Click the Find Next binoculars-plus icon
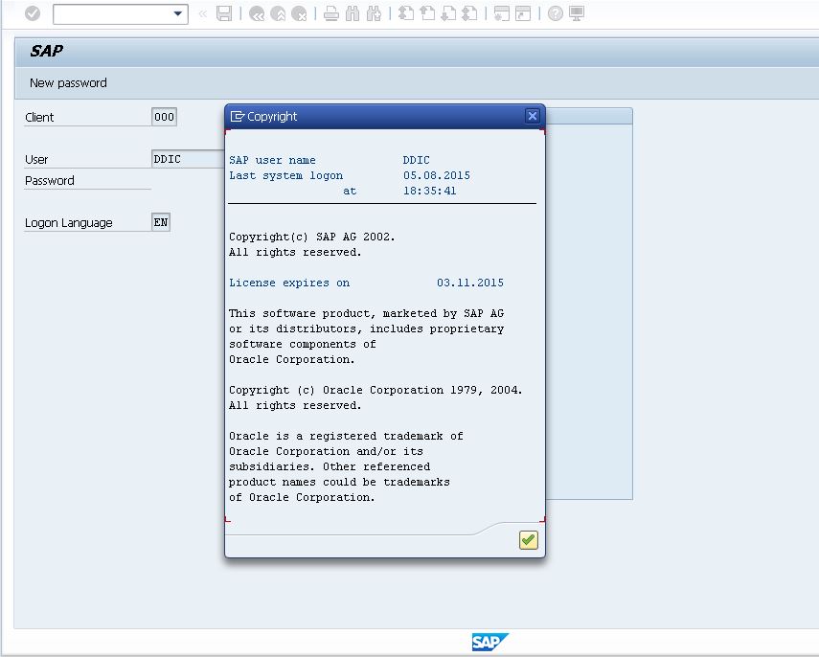Viewport: 819px width, 657px height. 374,13
